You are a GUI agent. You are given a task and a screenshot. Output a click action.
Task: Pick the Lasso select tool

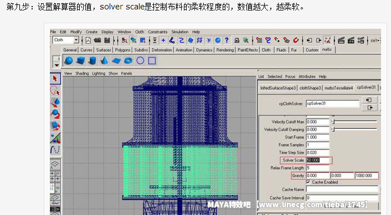[x=55, y=91]
